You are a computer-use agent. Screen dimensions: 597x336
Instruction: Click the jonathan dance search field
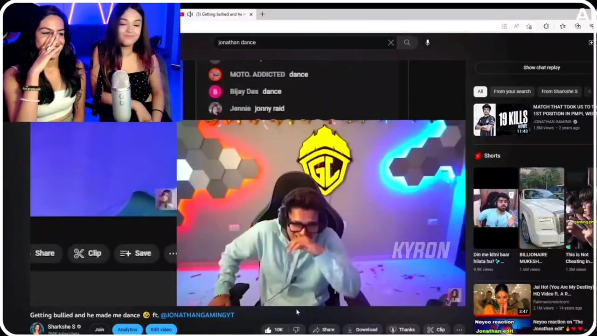298,42
